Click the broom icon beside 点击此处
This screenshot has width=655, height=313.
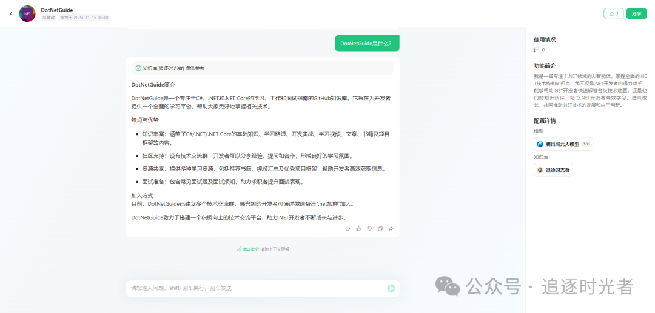239,249
